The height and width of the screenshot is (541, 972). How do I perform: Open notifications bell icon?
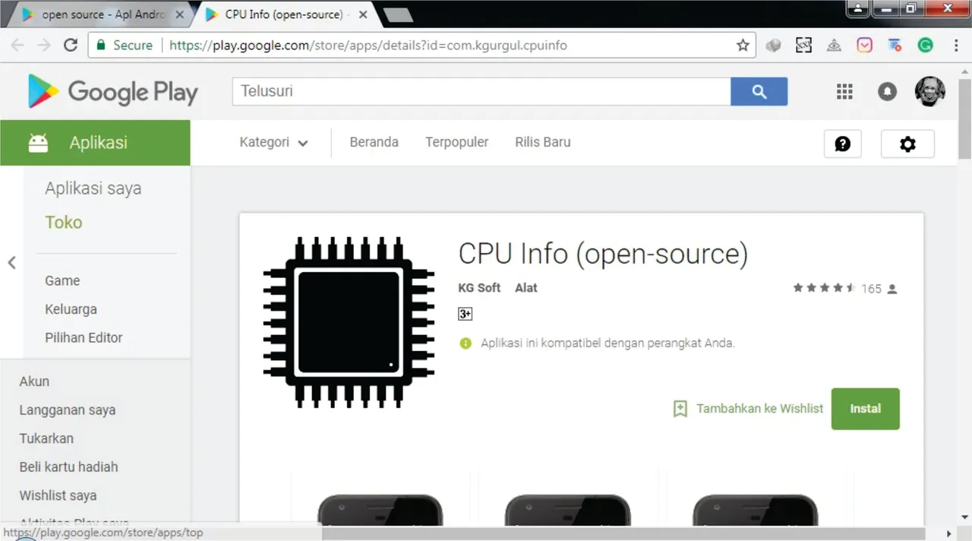pos(887,91)
